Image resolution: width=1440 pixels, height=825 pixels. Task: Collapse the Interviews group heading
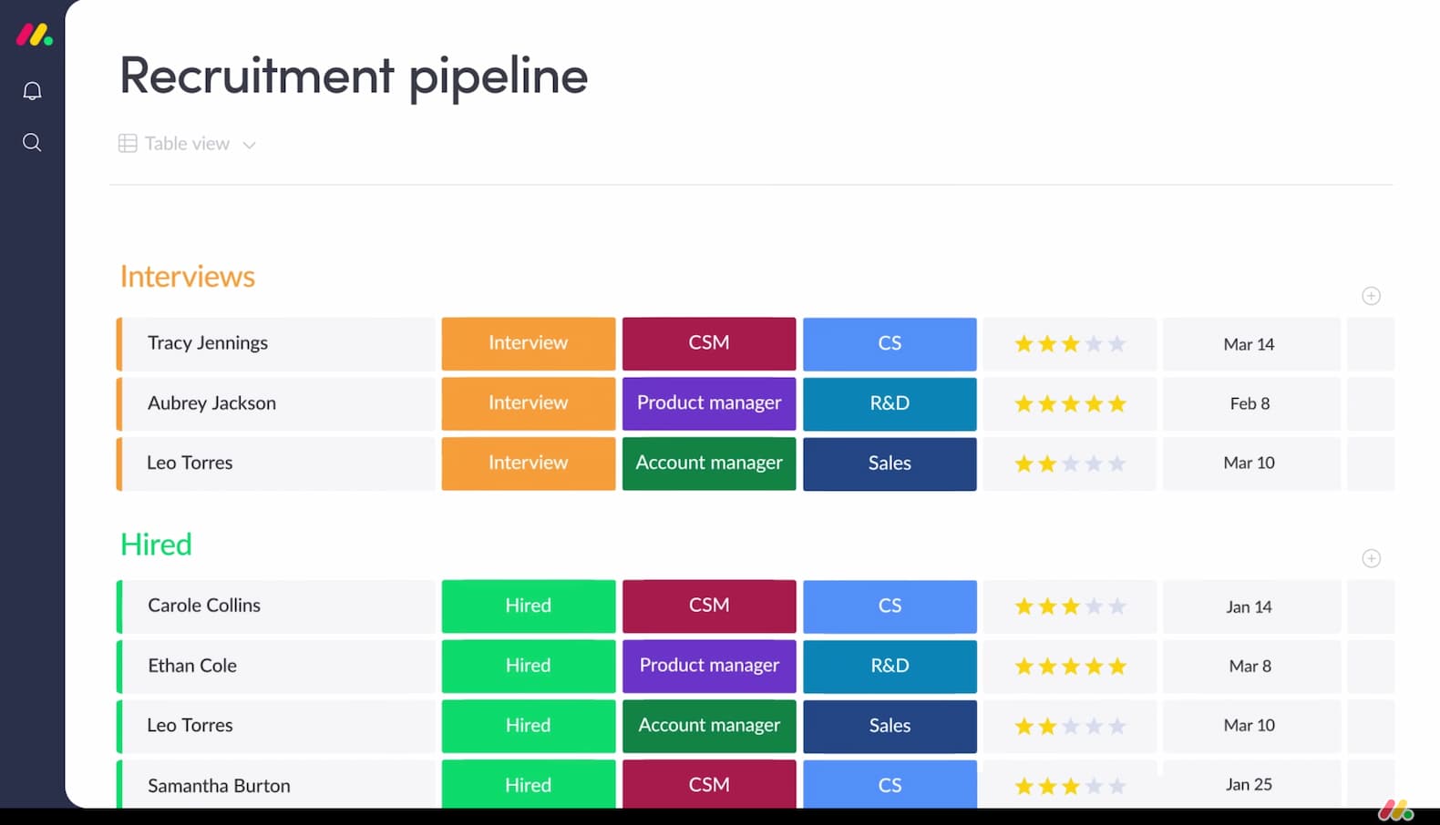(x=188, y=277)
